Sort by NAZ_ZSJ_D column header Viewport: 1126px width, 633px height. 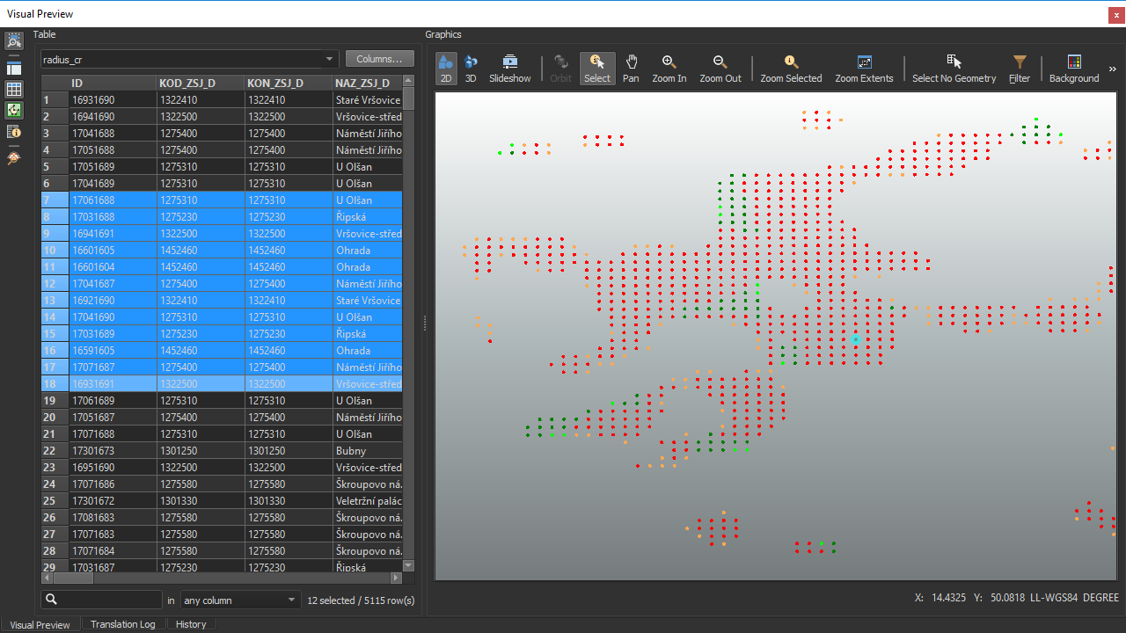(368, 83)
